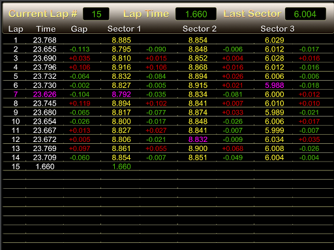The height and width of the screenshot is (250, 334).
Task: Click the Time column header
Action: 46,29
